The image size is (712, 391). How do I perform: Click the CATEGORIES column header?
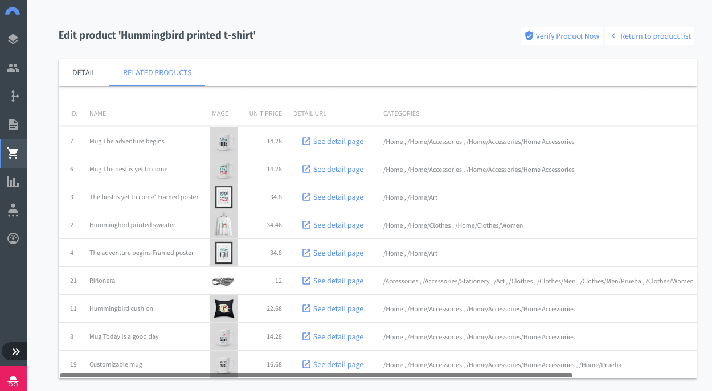click(x=402, y=113)
